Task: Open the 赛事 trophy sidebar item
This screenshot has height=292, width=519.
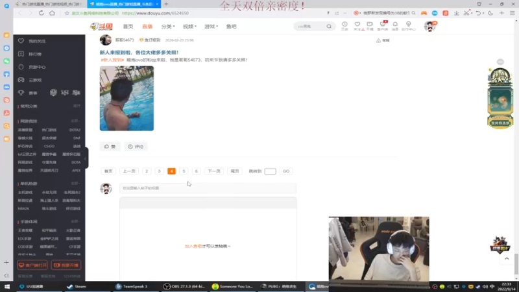Action: 28,93
